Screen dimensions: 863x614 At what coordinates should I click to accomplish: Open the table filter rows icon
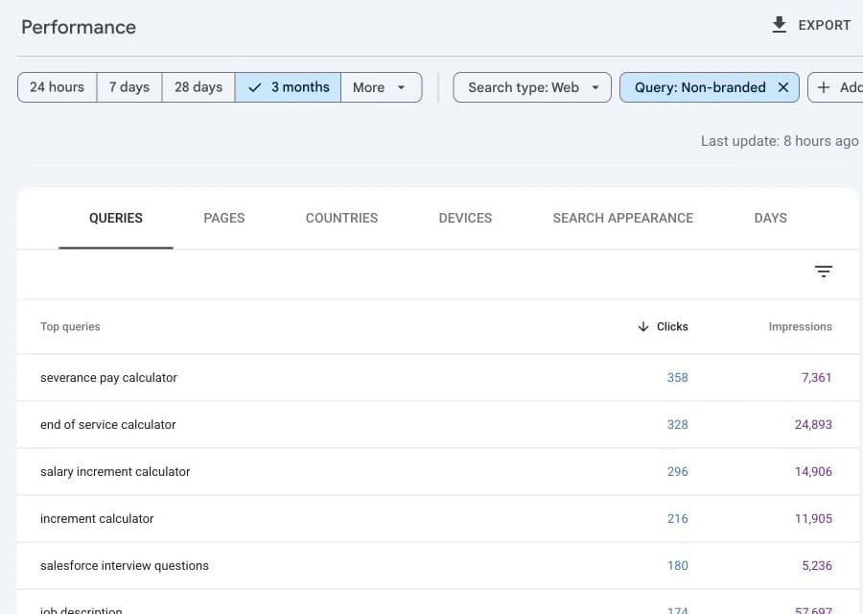824,271
